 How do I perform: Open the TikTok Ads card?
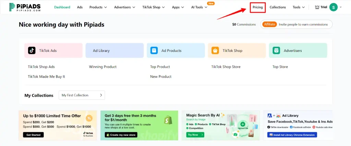53,50
